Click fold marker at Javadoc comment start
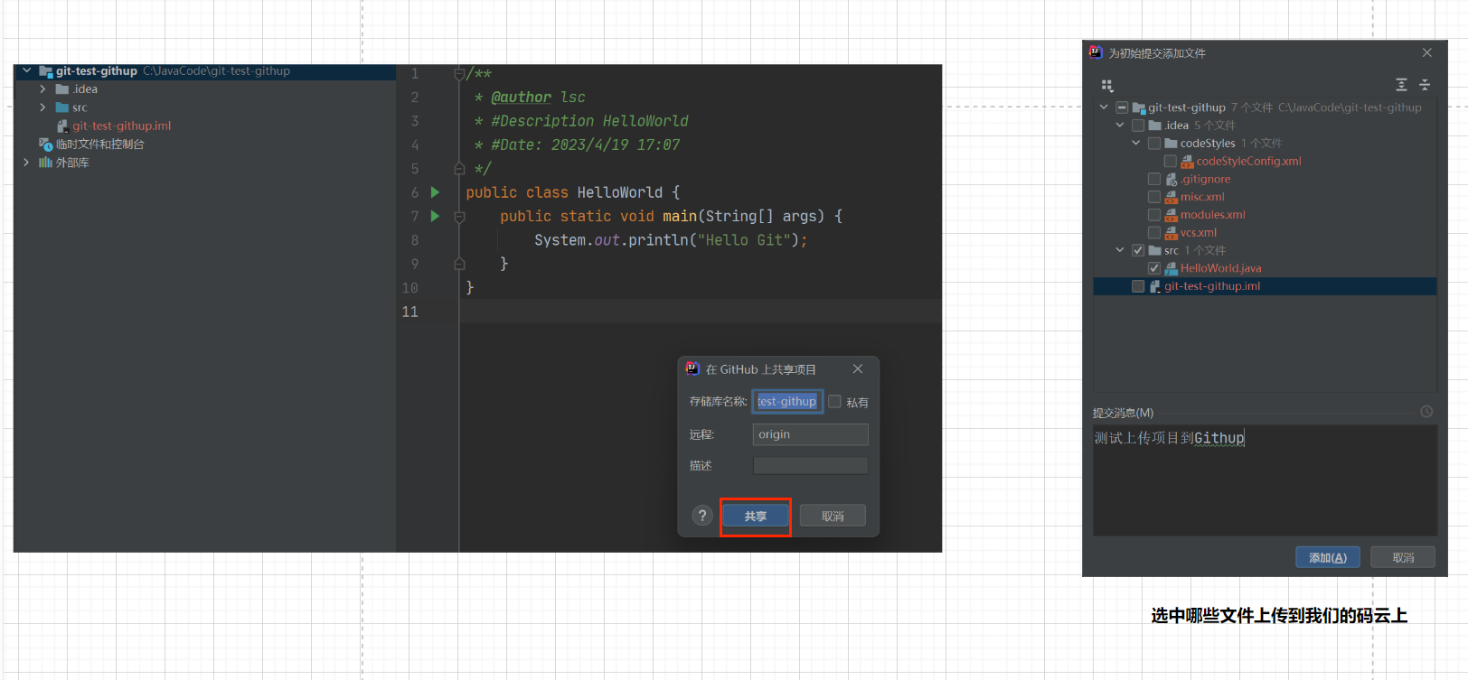The width and height of the screenshot is (1468, 680). [x=459, y=73]
